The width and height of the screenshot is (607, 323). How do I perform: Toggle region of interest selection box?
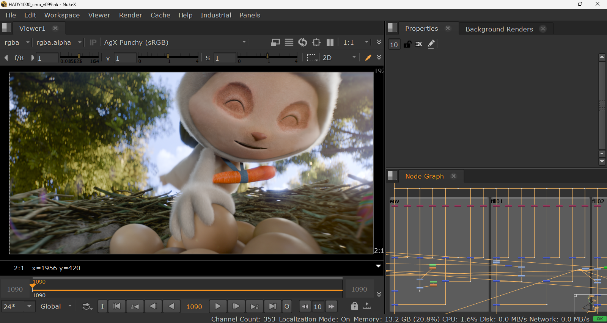[x=312, y=58]
